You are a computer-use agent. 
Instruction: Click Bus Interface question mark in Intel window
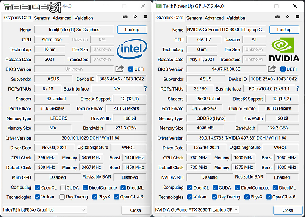coord(145,89)
